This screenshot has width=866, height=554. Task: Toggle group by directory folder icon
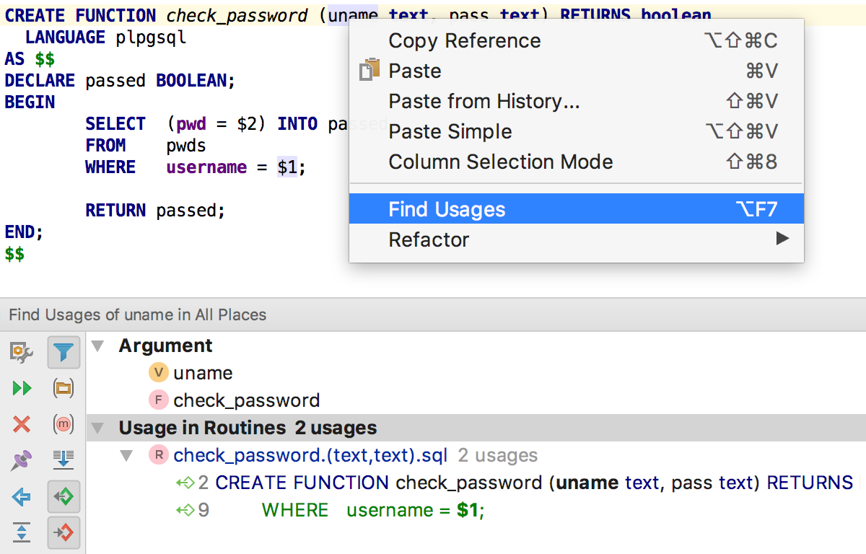click(64, 389)
